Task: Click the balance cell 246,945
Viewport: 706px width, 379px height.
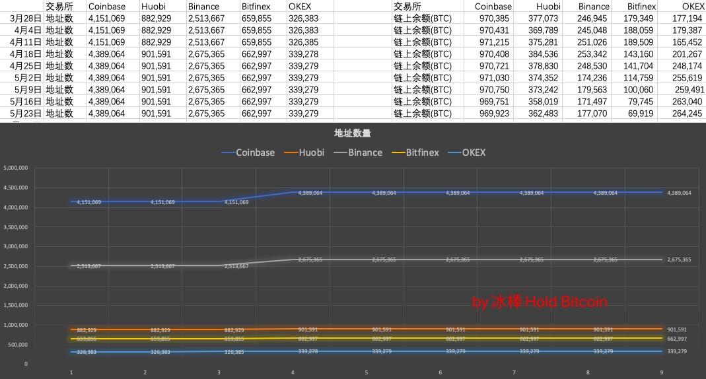Action: point(592,18)
